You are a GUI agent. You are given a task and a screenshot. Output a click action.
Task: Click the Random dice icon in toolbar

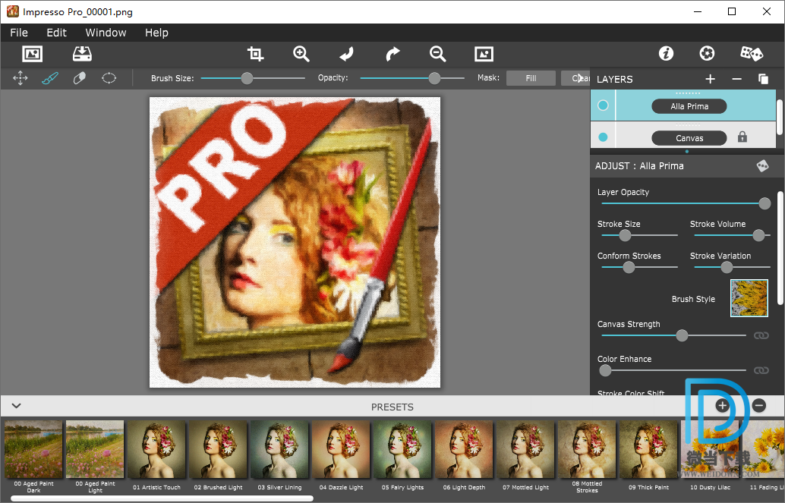pos(752,53)
